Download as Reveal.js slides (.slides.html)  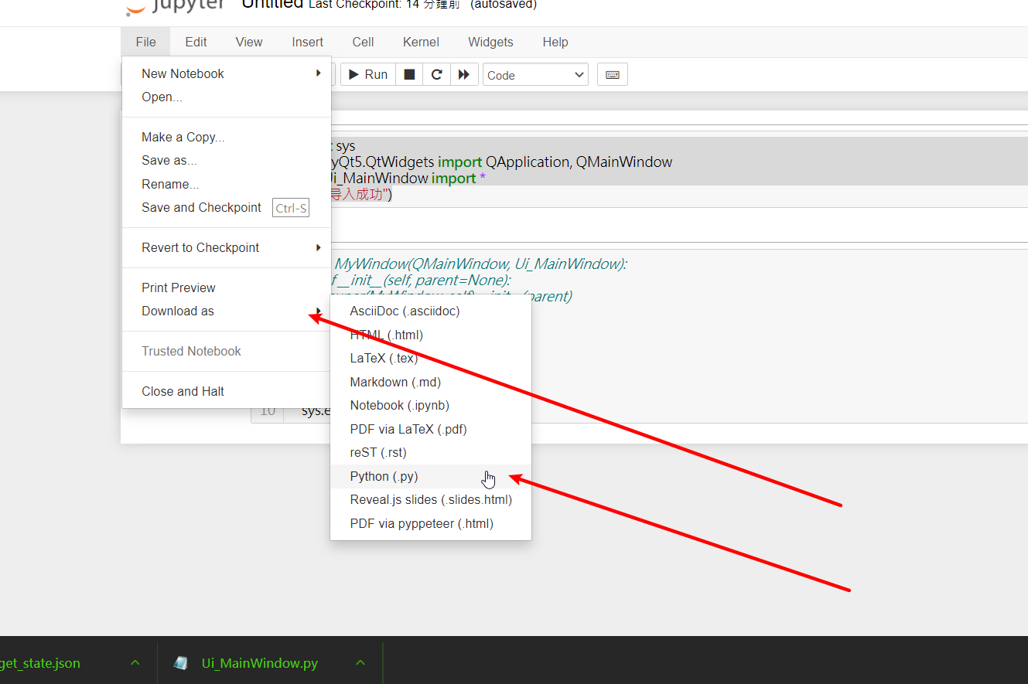tap(430, 499)
